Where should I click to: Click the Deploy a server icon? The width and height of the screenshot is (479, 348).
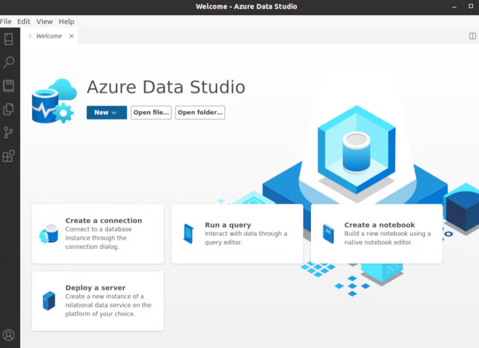pyautogui.click(x=49, y=301)
